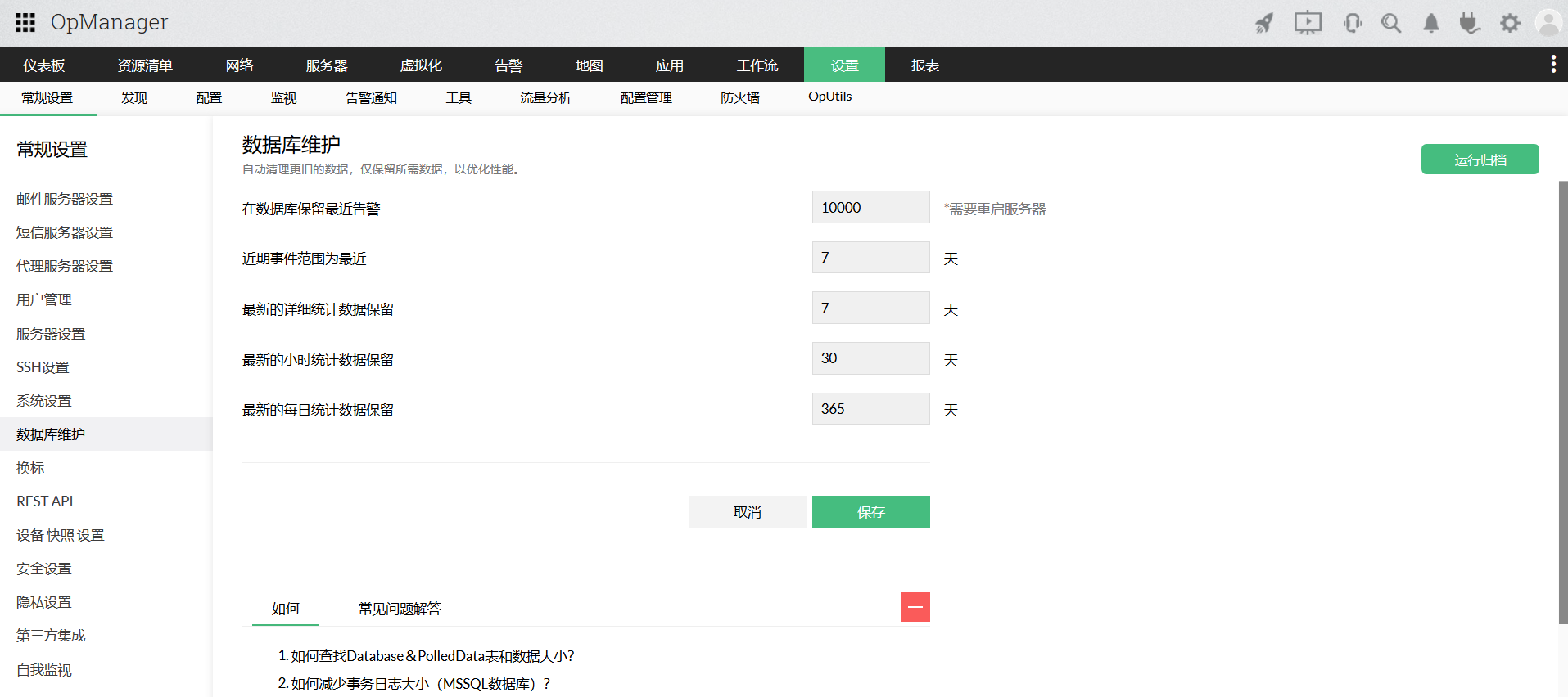Image resolution: width=1568 pixels, height=697 pixels.
Task: Select the 设置 menu
Action: click(x=844, y=65)
